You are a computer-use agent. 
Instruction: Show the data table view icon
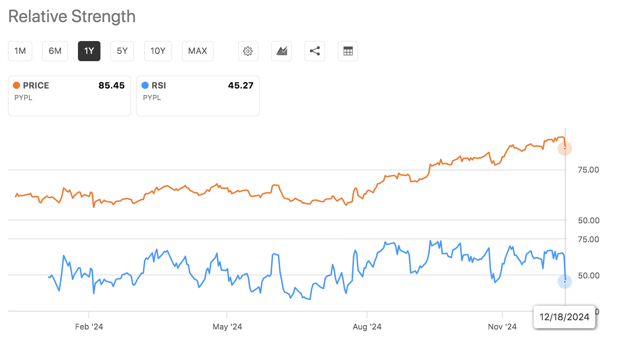click(348, 51)
